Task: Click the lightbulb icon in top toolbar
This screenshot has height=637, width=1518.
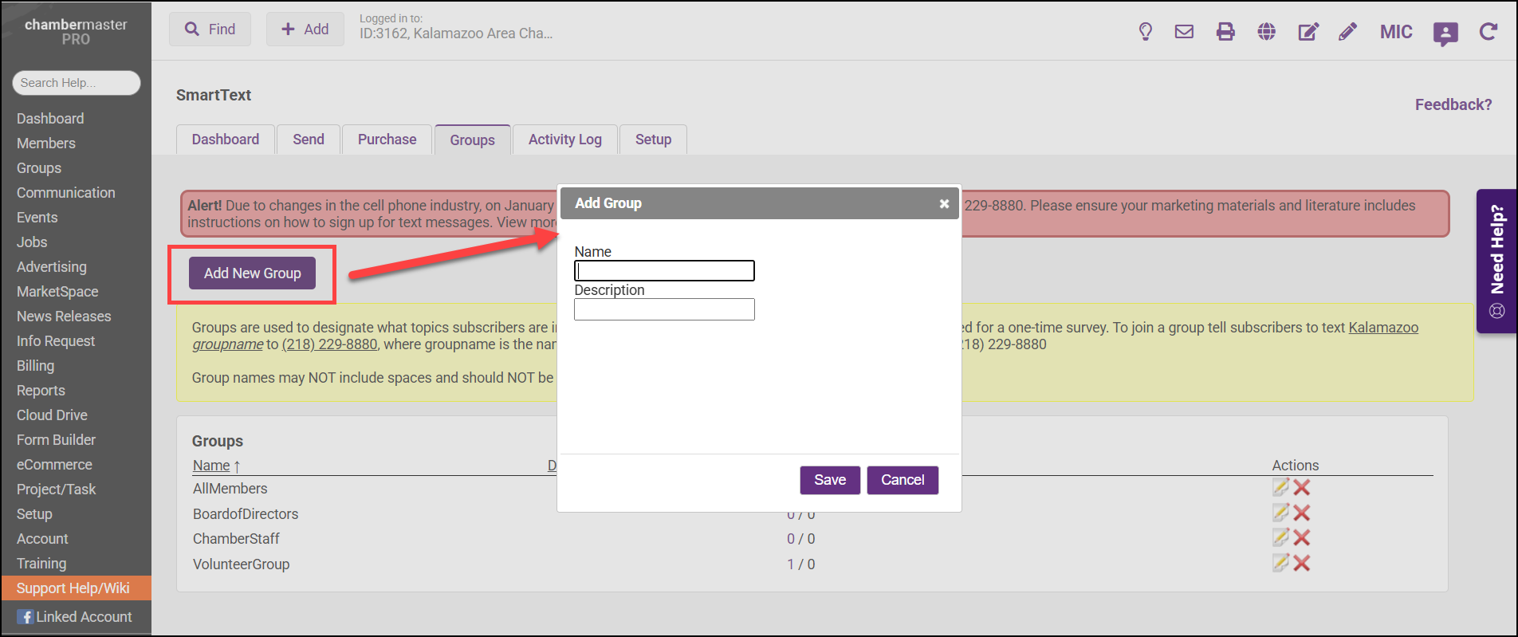Action: [1145, 32]
